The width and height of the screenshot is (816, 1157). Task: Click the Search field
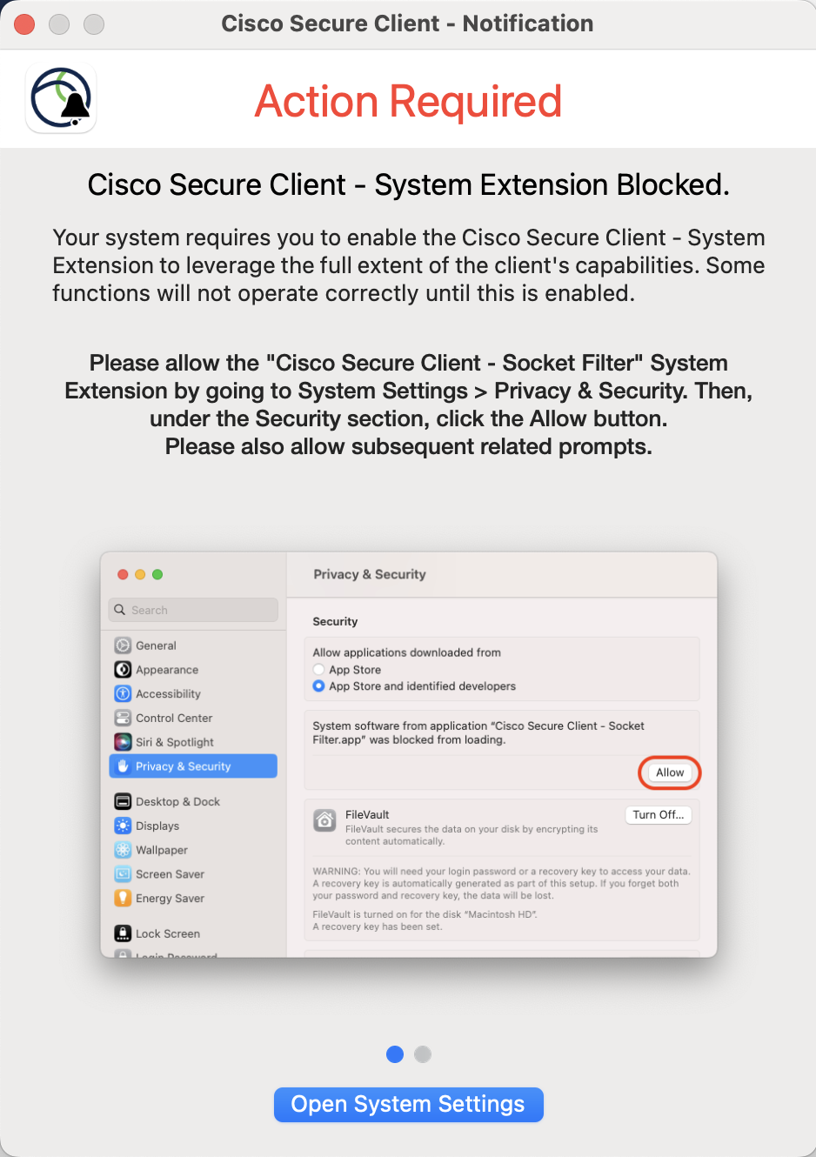[192, 610]
